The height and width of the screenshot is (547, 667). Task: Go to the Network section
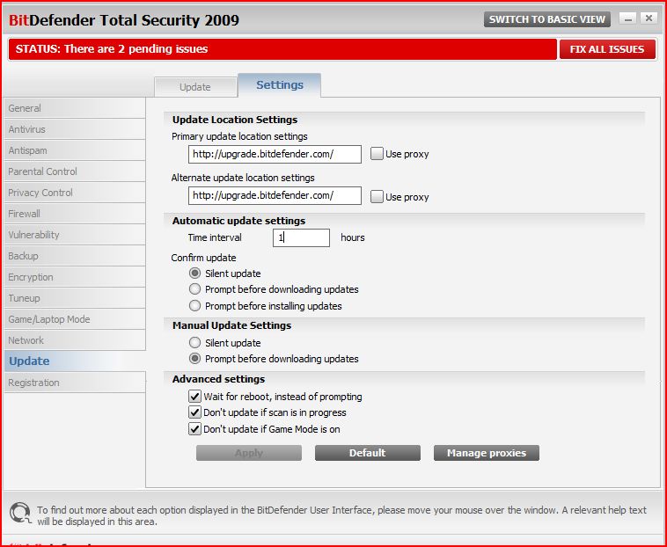tap(75, 340)
